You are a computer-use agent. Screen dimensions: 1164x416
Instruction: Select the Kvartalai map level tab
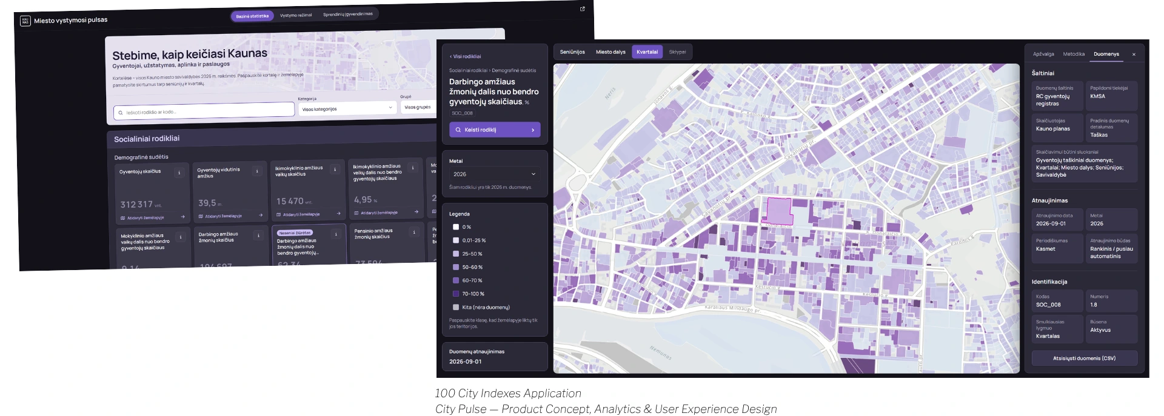pos(647,52)
